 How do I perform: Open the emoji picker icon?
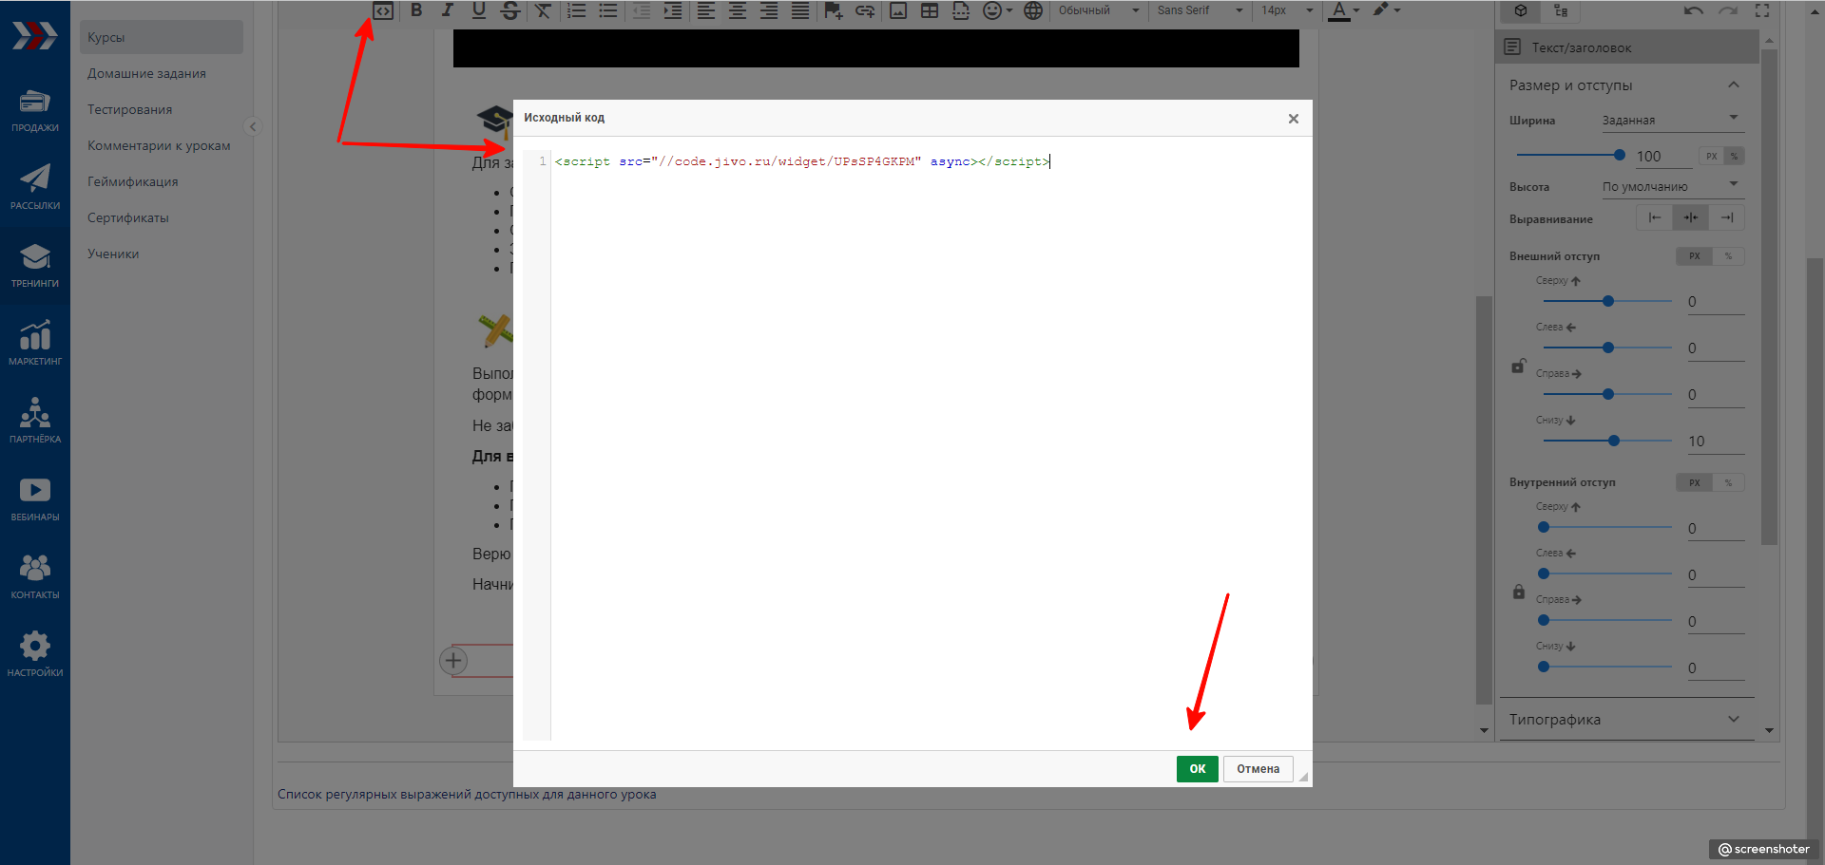[x=992, y=10]
